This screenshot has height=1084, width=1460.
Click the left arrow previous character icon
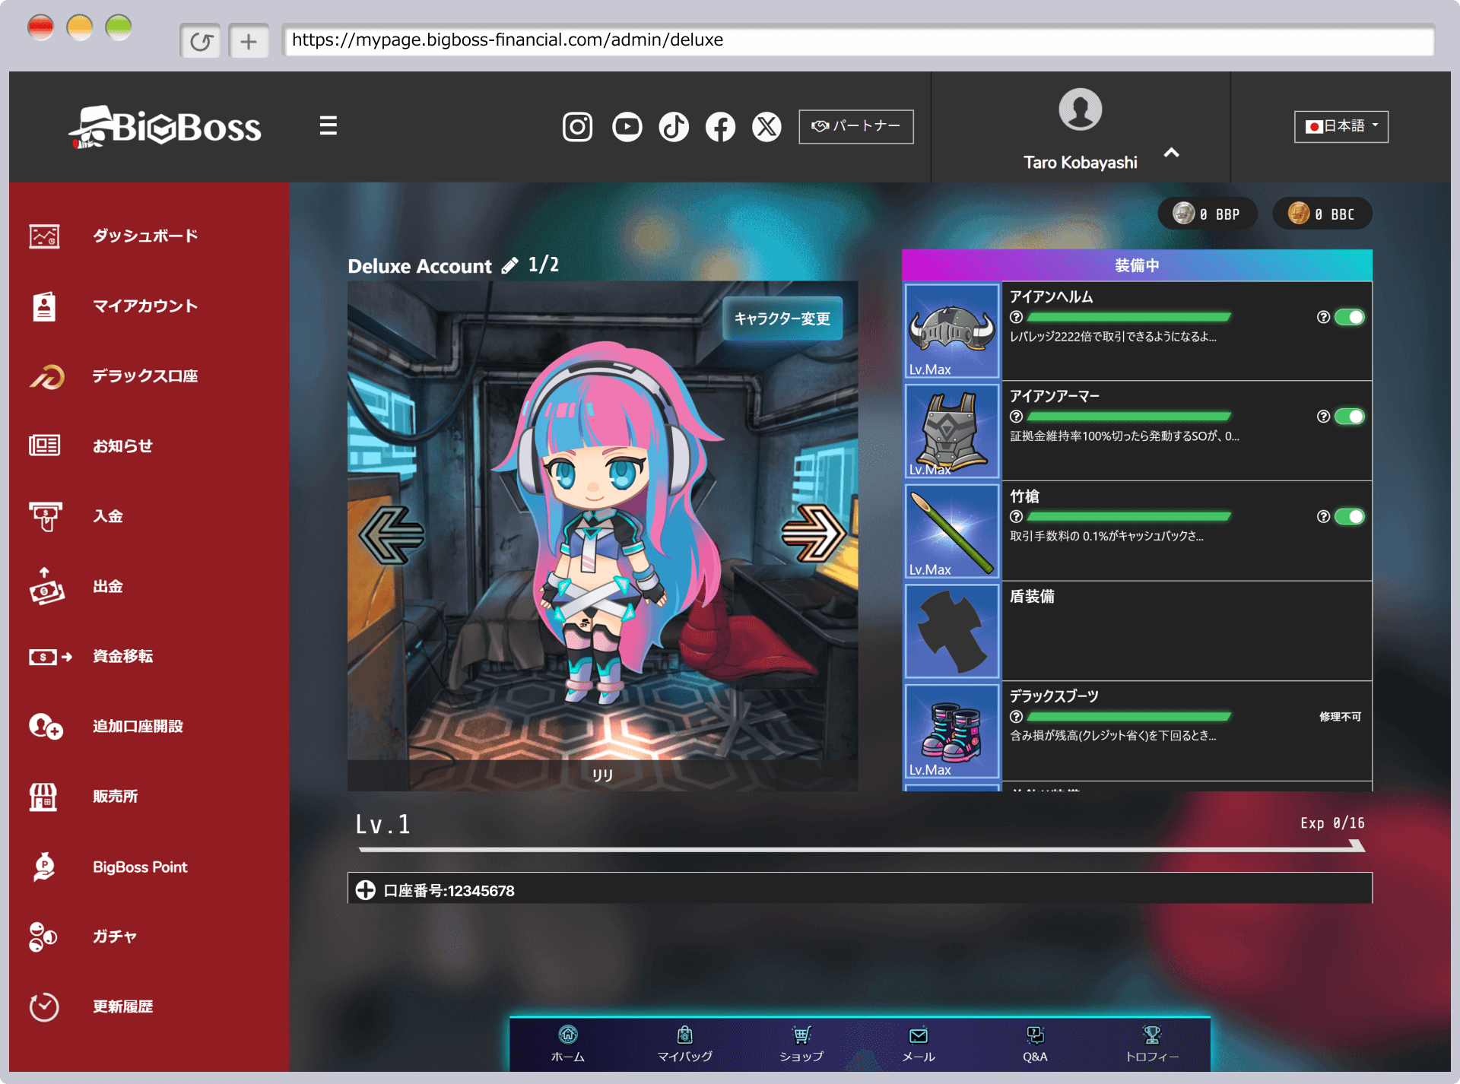tap(392, 534)
